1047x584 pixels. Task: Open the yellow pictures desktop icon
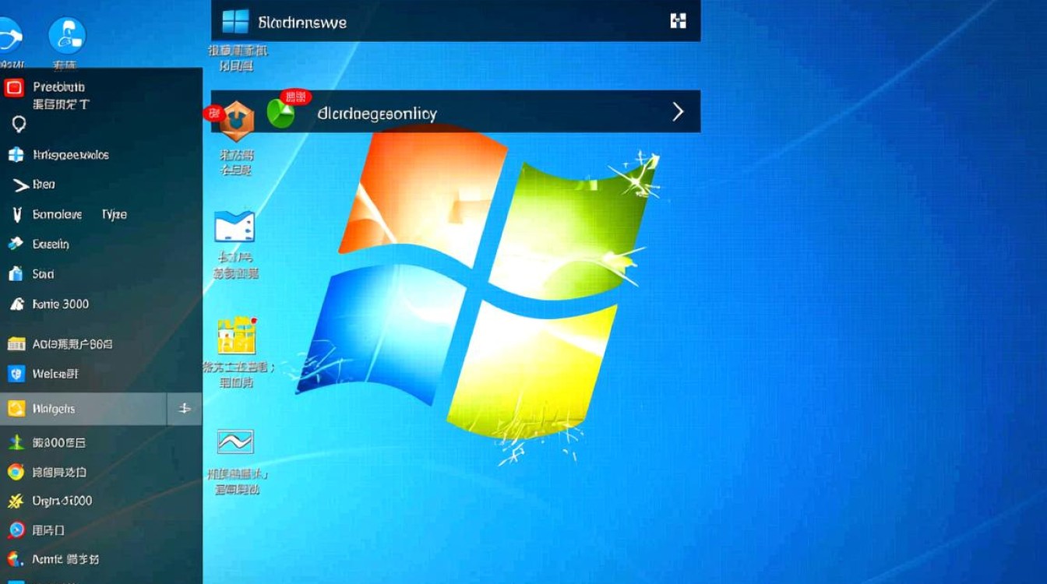point(237,336)
